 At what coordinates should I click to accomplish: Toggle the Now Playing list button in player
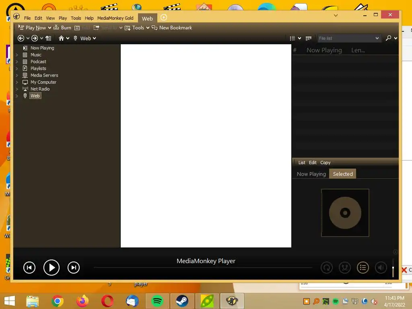click(x=363, y=268)
